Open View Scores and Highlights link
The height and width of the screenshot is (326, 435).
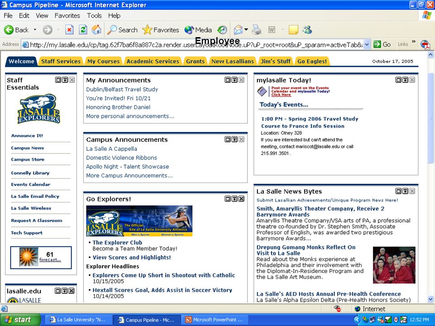pos(132,257)
